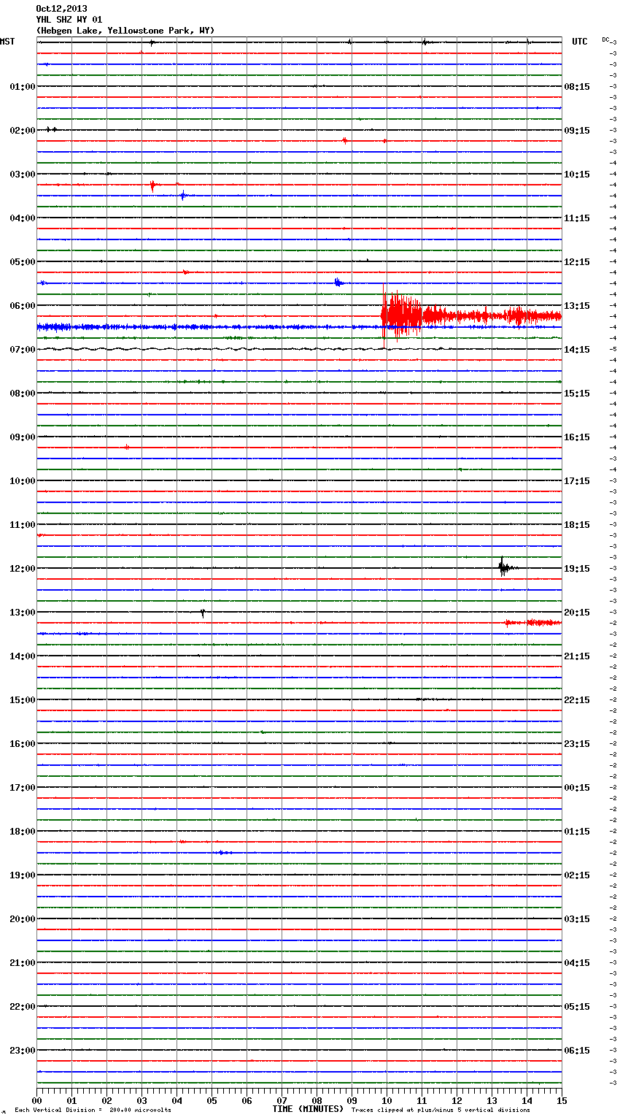Viewport: 620px width, 1120px height.
Task: Click the 19:15 UTC time label
Action: (x=577, y=569)
